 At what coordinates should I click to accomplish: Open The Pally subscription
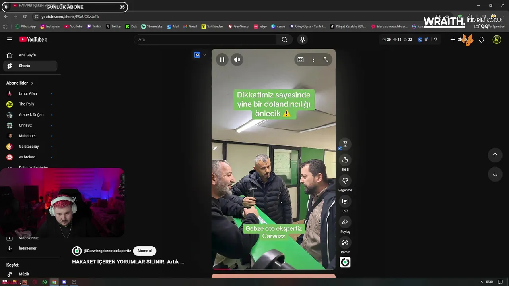coord(30,104)
